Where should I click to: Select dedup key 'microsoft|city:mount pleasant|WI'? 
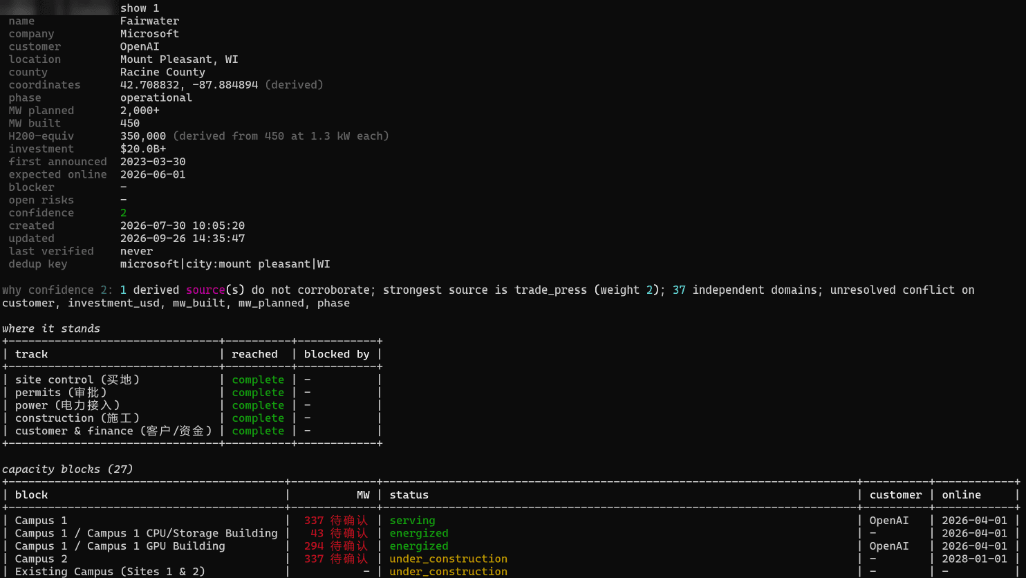(225, 264)
